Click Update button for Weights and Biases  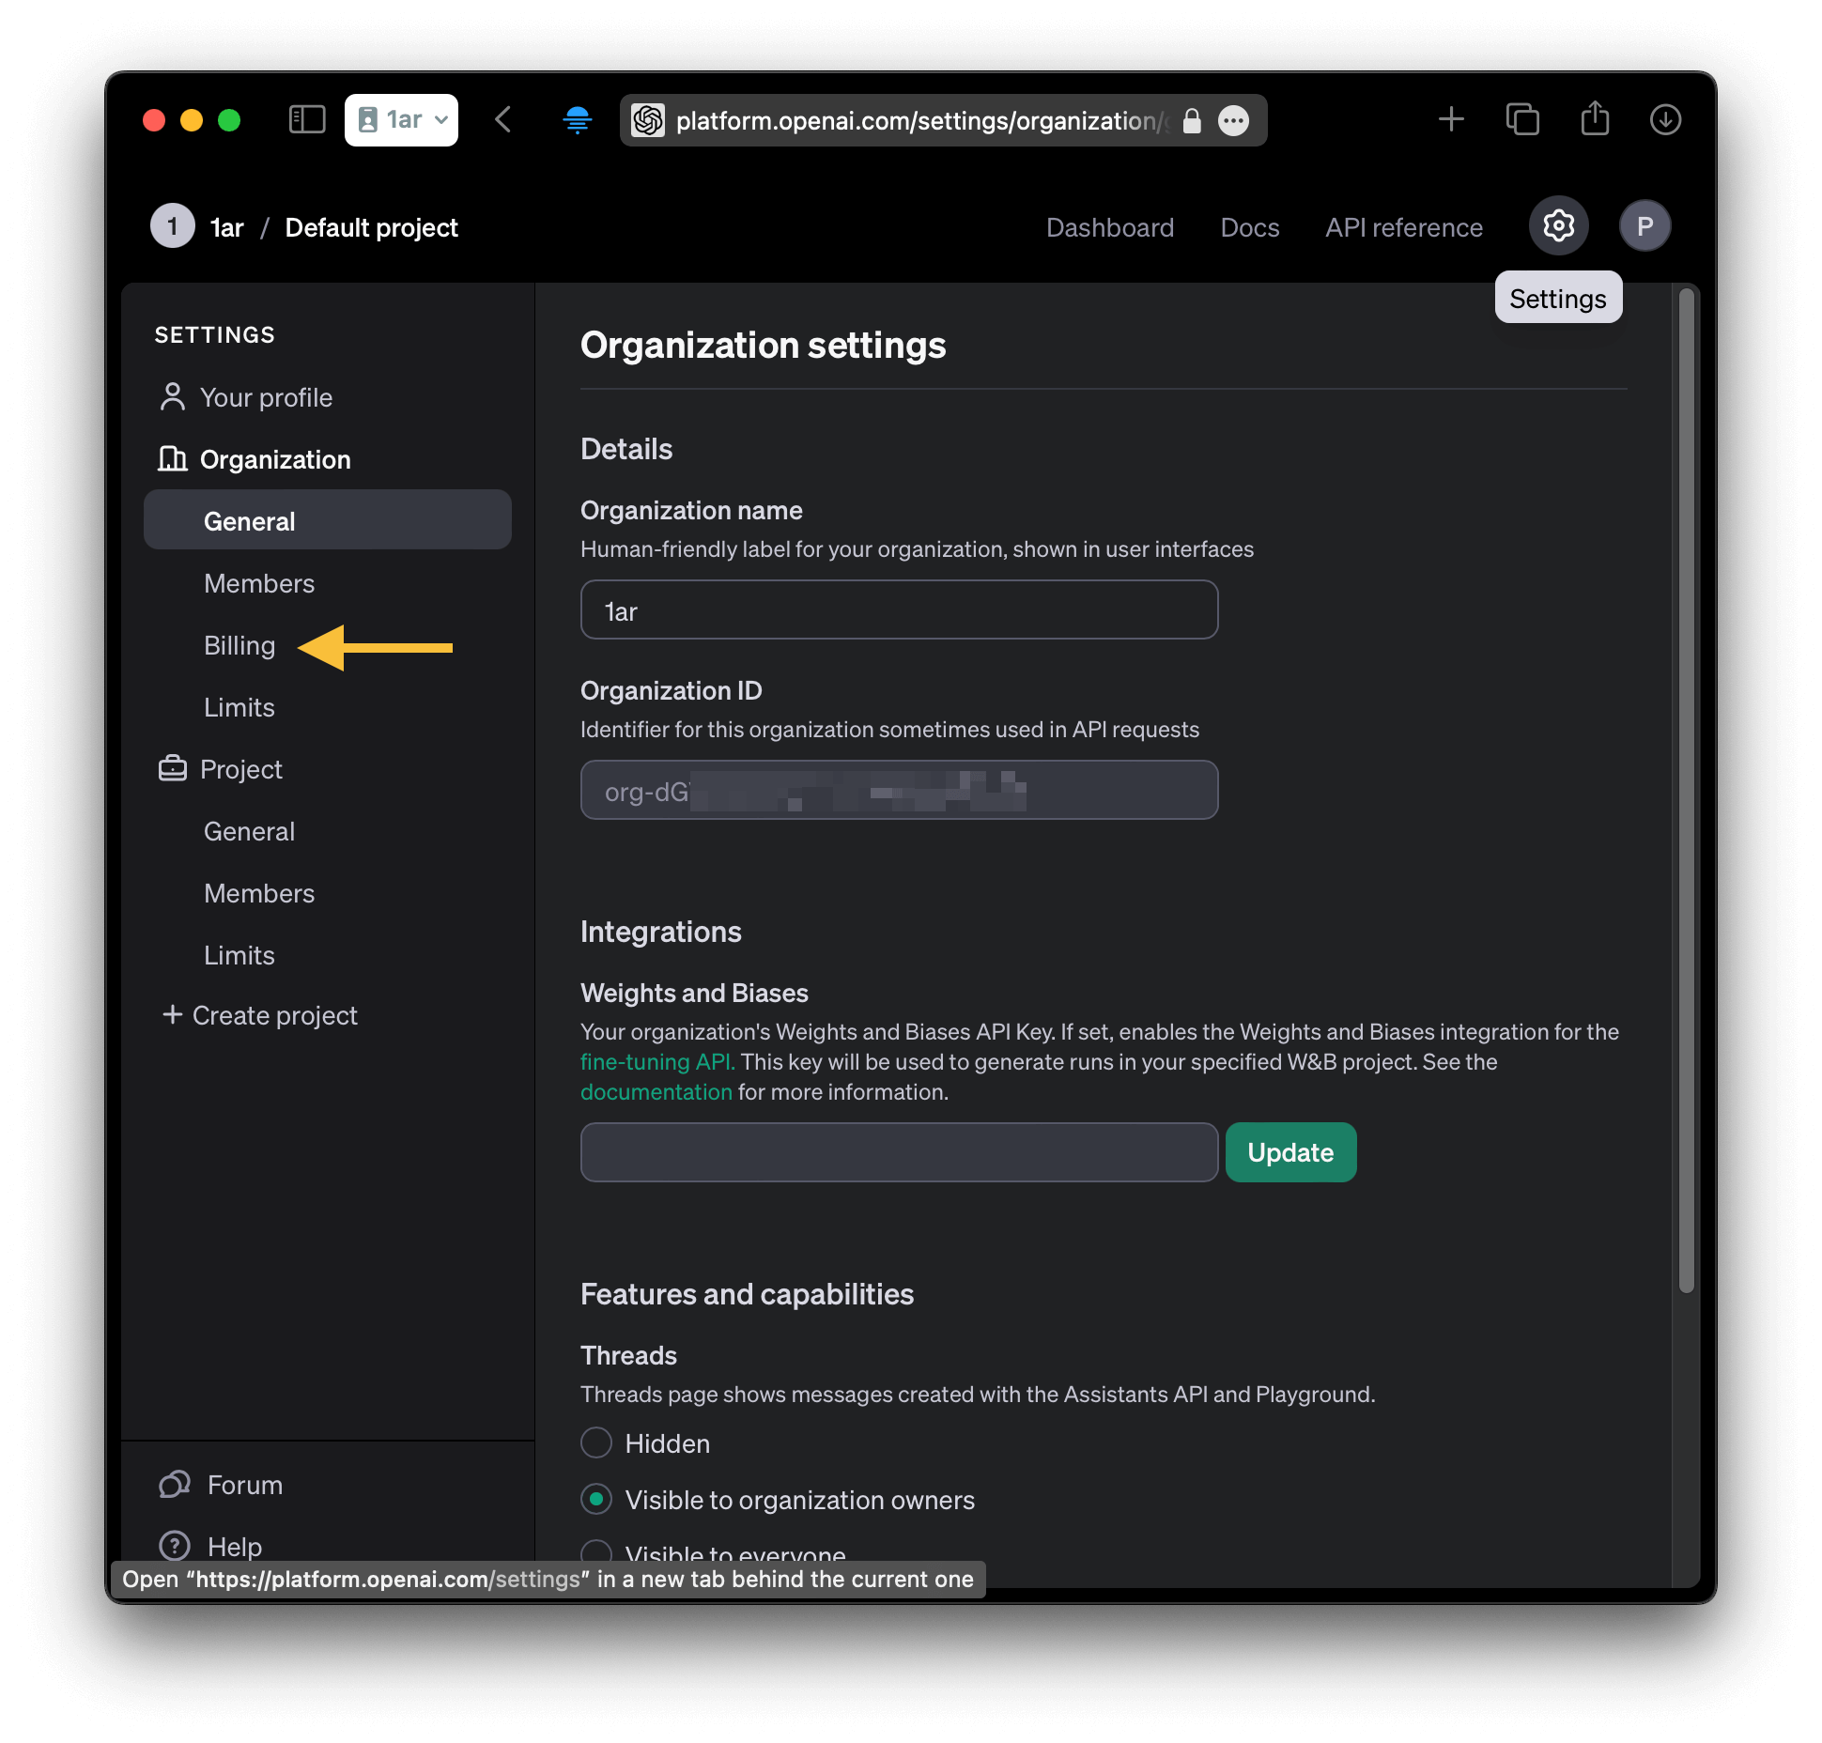tap(1290, 1153)
